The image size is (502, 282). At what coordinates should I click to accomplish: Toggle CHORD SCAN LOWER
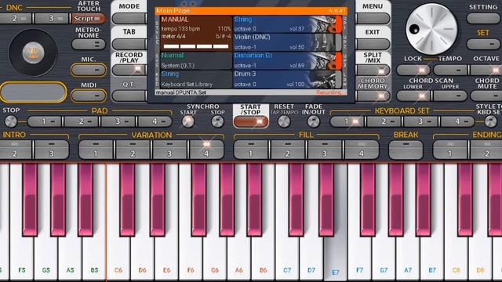point(413,96)
